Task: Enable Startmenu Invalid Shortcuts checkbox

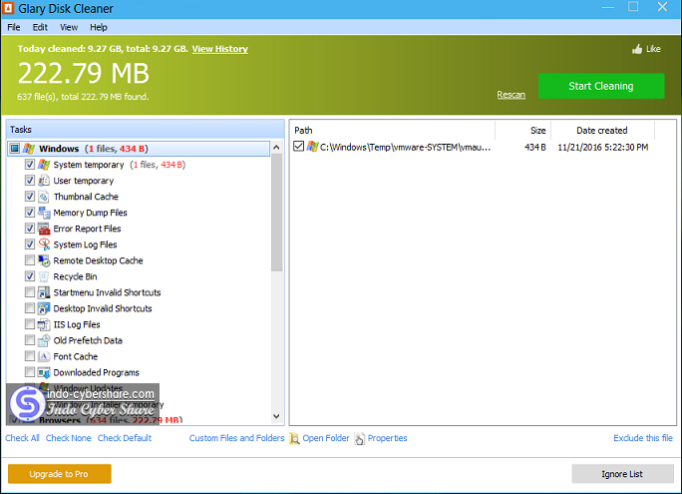Action: [30, 292]
